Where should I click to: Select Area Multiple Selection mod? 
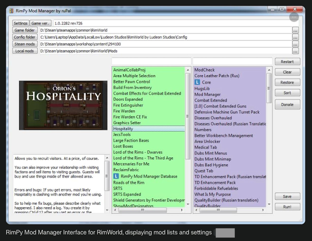click(x=134, y=76)
